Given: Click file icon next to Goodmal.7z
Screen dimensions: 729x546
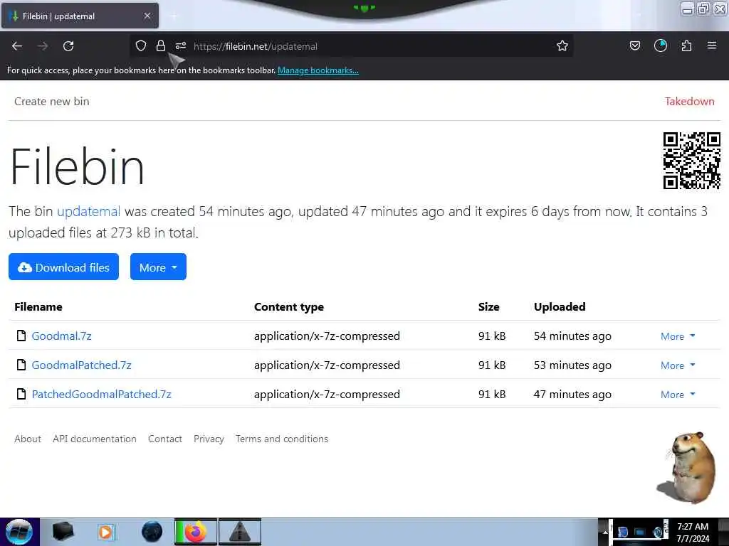Looking at the screenshot, I should point(21,336).
